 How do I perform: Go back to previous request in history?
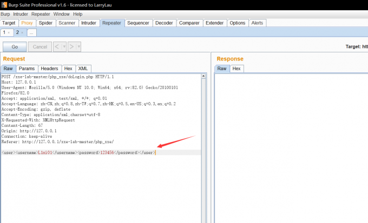pos(57,47)
